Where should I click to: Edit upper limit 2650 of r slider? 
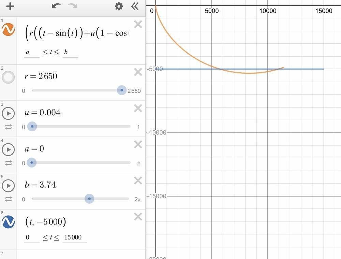click(134, 91)
